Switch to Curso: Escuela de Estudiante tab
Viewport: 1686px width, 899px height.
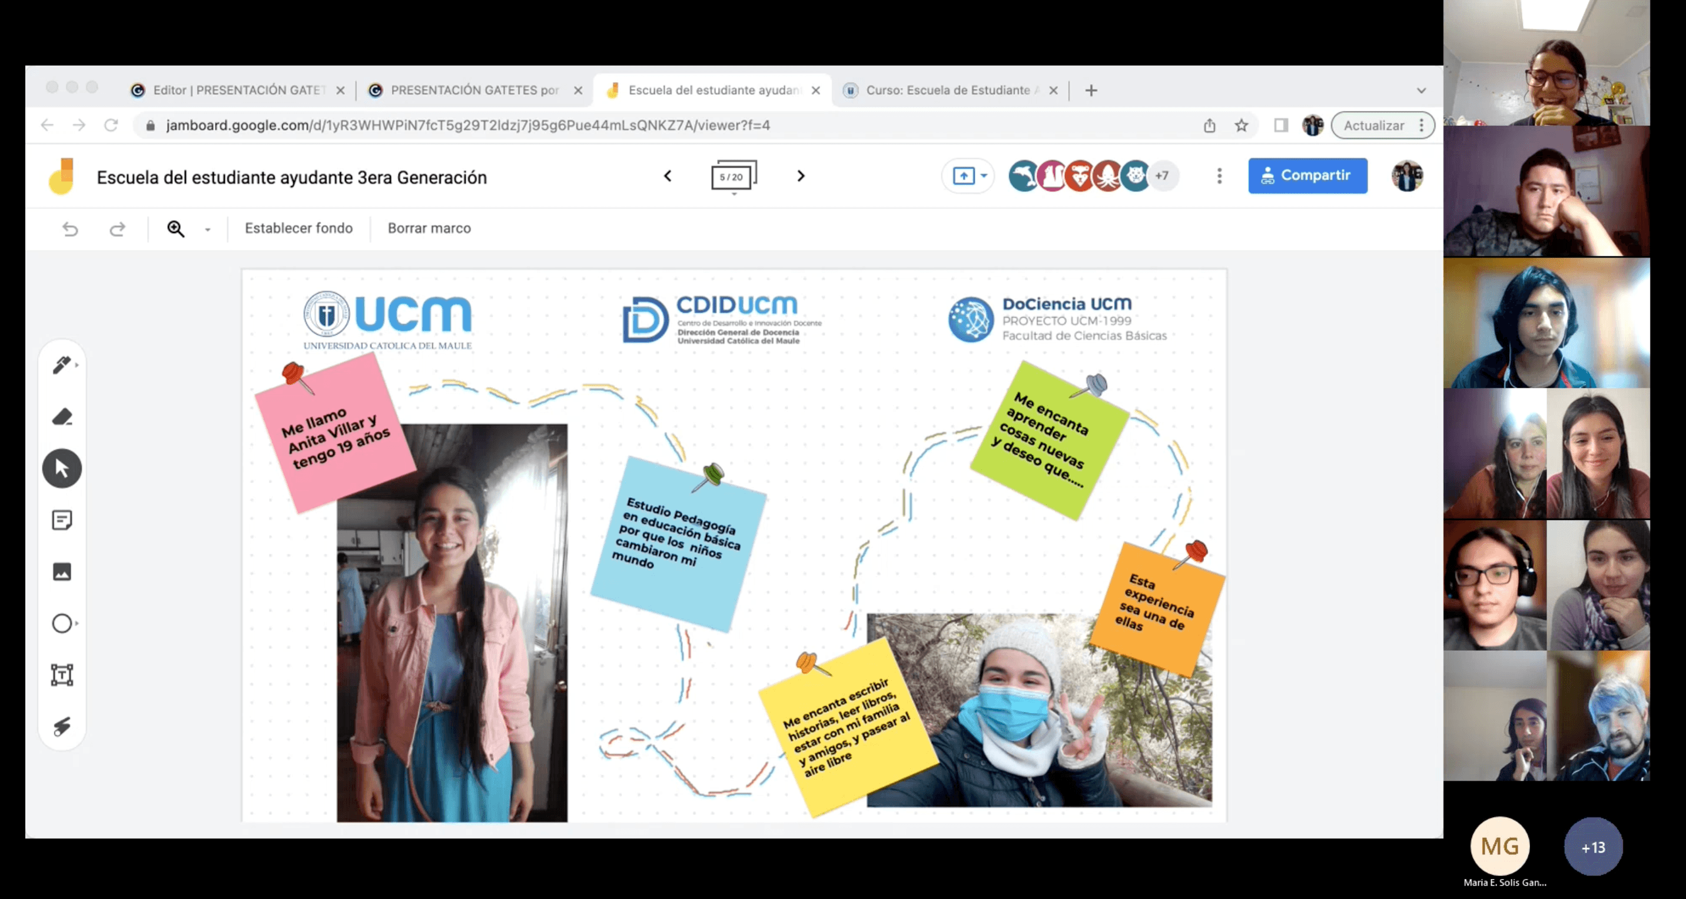click(947, 90)
